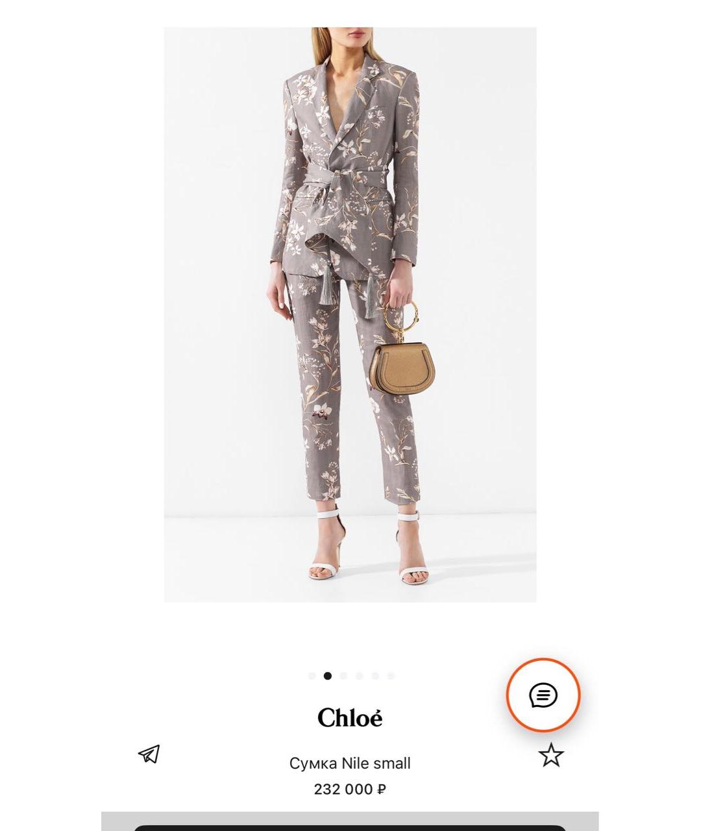The height and width of the screenshot is (831, 701).
Task: Click the product title Сумка Nile small
Action: pyautogui.click(x=350, y=763)
